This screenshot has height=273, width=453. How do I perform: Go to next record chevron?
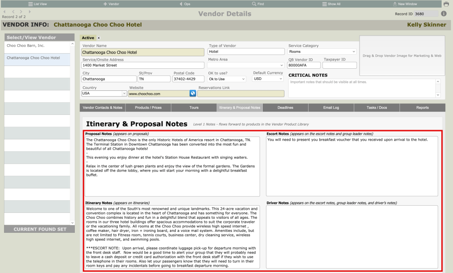(21, 12)
